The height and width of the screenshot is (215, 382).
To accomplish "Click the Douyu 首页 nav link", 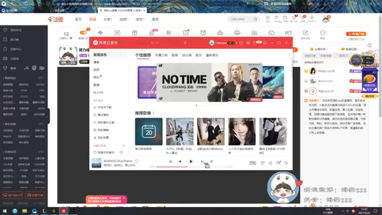I will point(78,19).
